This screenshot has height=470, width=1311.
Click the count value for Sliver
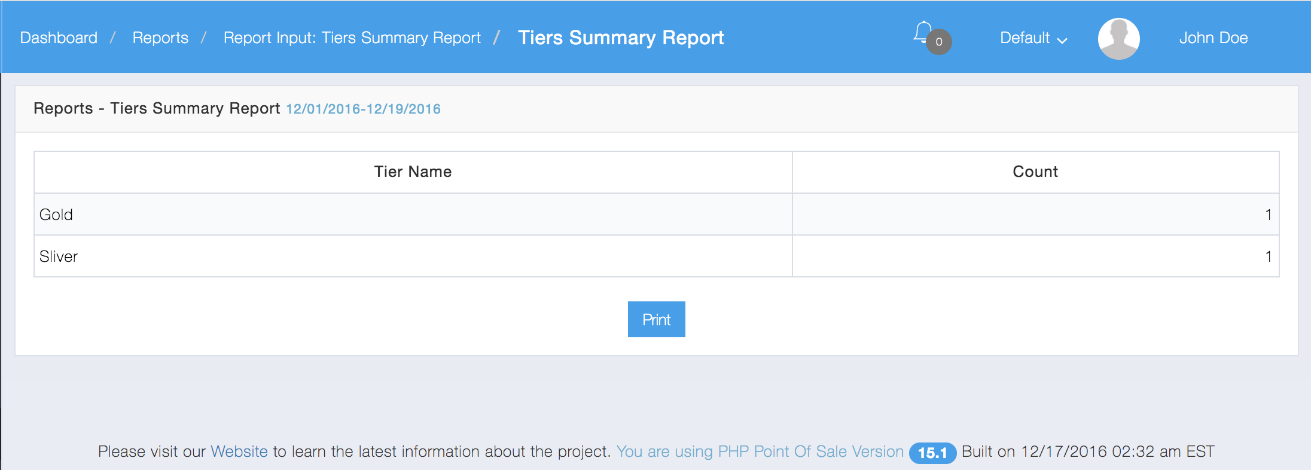[1268, 257]
